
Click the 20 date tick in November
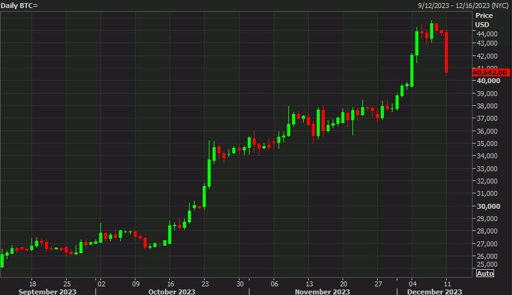click(x=344, y=284)
